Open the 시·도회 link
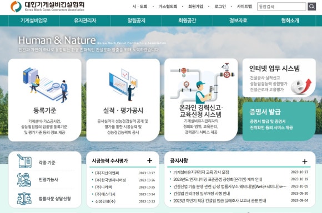Image resolution: width=322 pixels, height=213 pixels. point(140,7)
